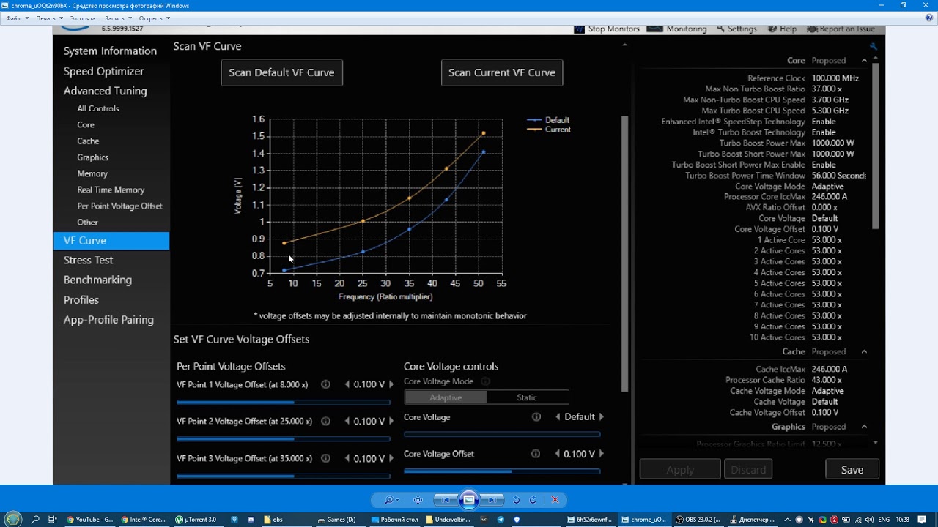Select Per Point Voltage Offset under Advanced Tuning
This screenshot has height=527, width=938.
click(x=119, y=206)
